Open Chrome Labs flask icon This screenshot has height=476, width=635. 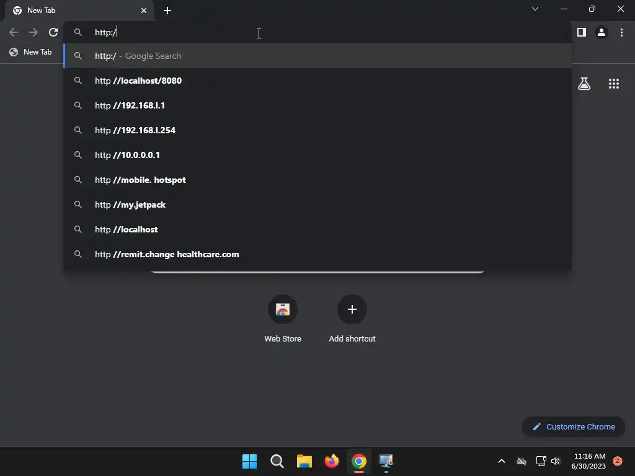(584, 84)
